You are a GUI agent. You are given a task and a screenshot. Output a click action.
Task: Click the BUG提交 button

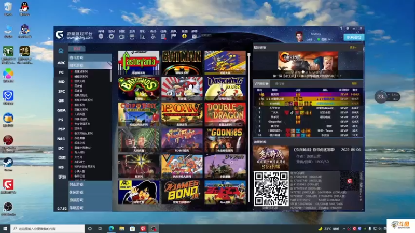[354, 37]
